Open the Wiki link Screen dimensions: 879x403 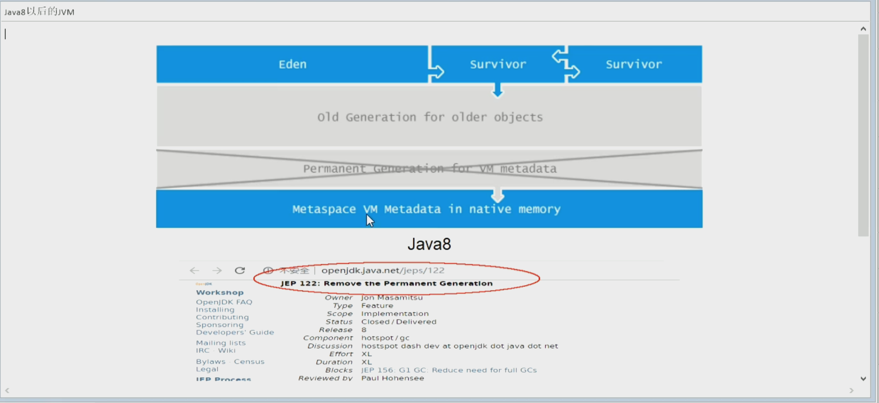[227, 351]
